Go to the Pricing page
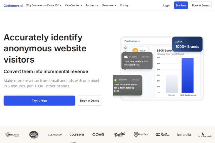This screenshot has width=215, height=143. pyautogui.click(x=124, y=5)
